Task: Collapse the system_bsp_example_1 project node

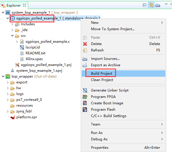Action: pyautogui.click(x=3, y=12)
